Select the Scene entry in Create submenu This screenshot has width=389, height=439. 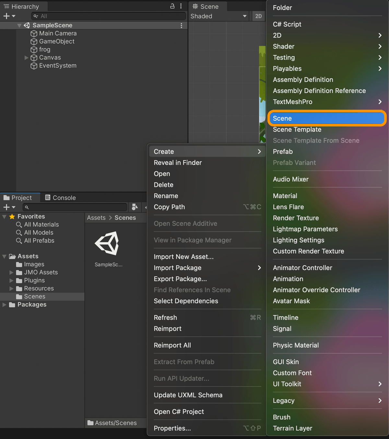pyautogui.click(x=327, y=118)
